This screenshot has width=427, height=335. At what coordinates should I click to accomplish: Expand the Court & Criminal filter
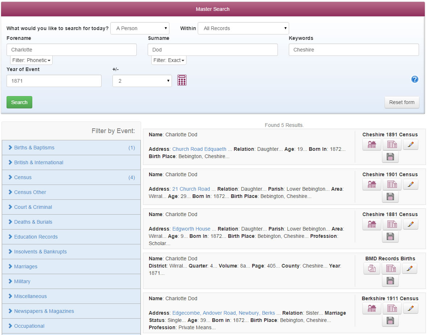71,207
